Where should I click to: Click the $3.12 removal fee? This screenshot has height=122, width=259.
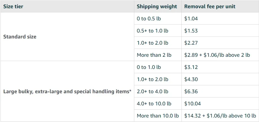(x=191, y=67)
